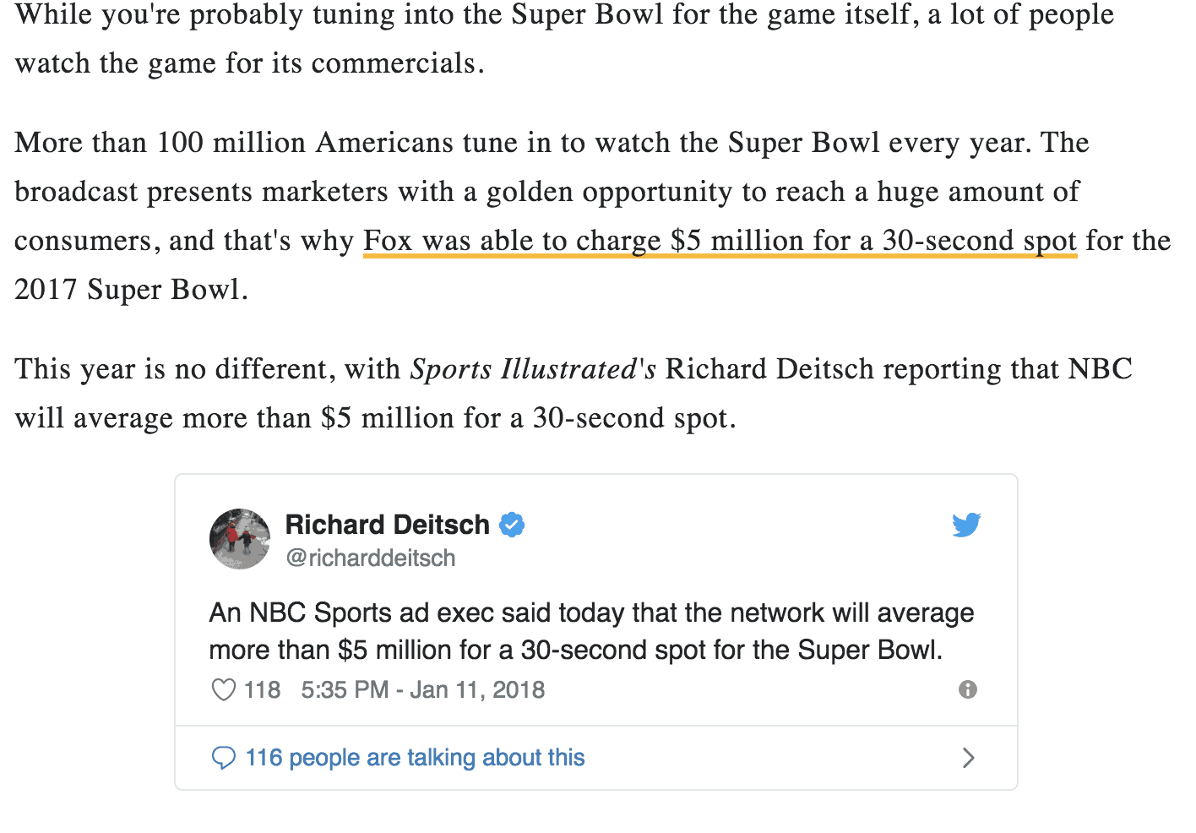The height and width of the screenshot is (833, 1196).
Task: Click 'watch the game for its commercials' line
Action: pos(250,64)
